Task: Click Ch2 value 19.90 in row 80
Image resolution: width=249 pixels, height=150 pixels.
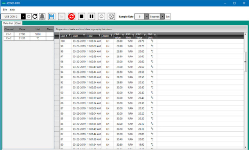Action: click(x=141, y=145)
